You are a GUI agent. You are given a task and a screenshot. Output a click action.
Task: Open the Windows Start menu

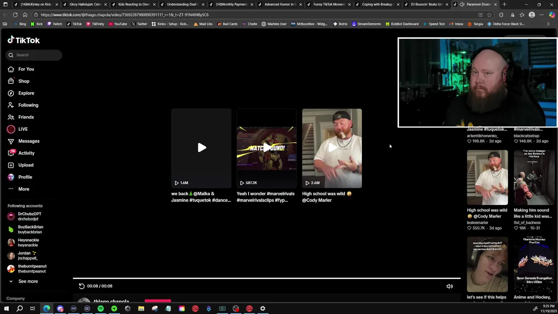coord(6,309)
